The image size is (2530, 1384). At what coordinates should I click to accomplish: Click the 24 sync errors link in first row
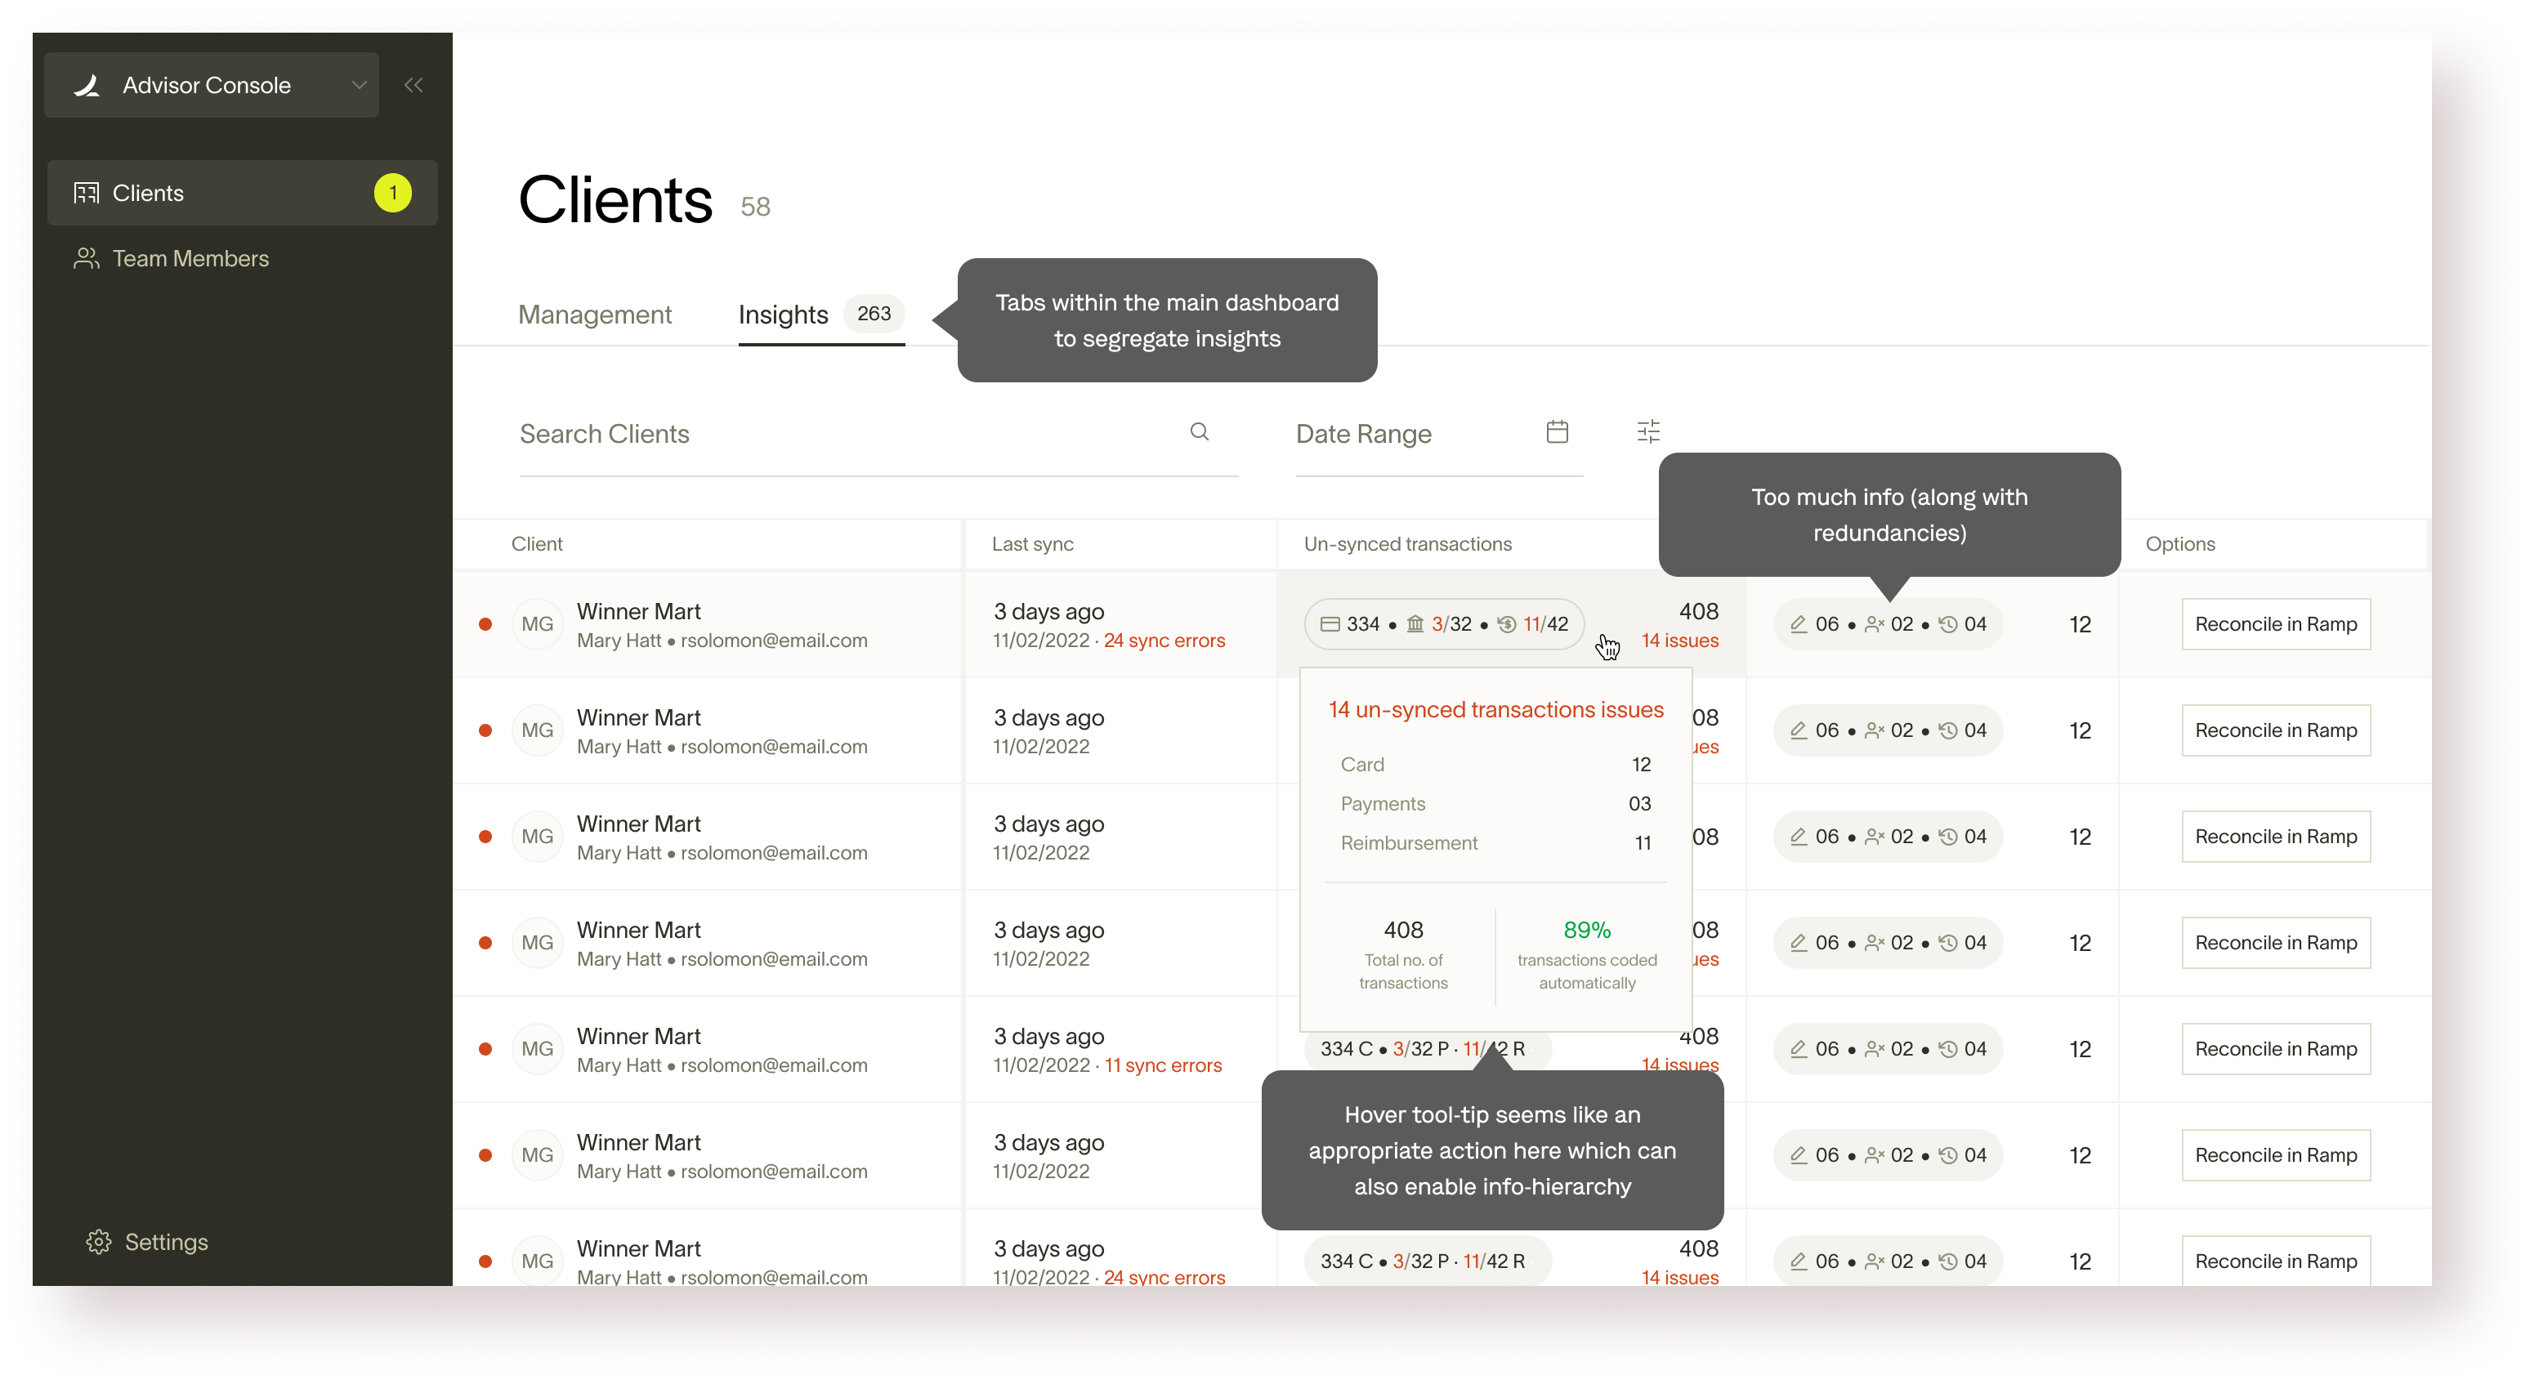[x=1164, y=641]
